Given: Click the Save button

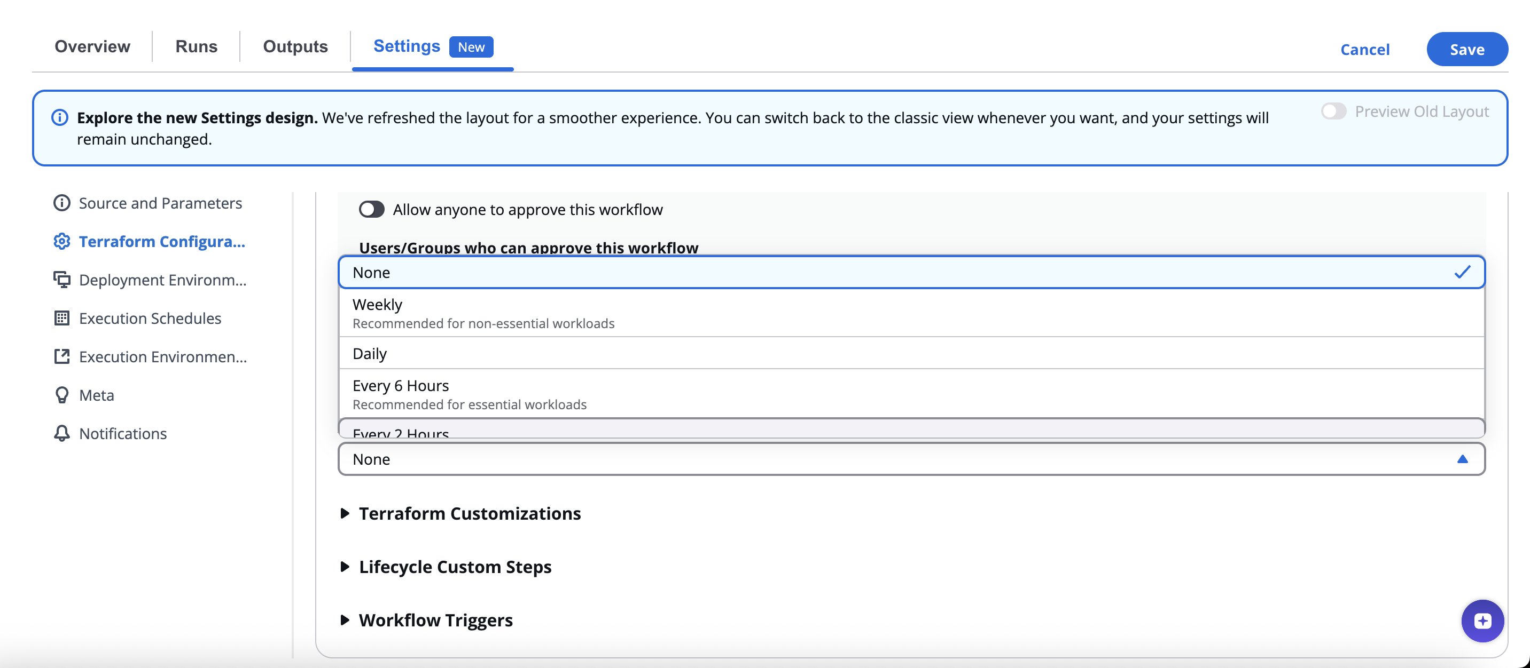Looking at the screenshot, I should click(1466, 49).
